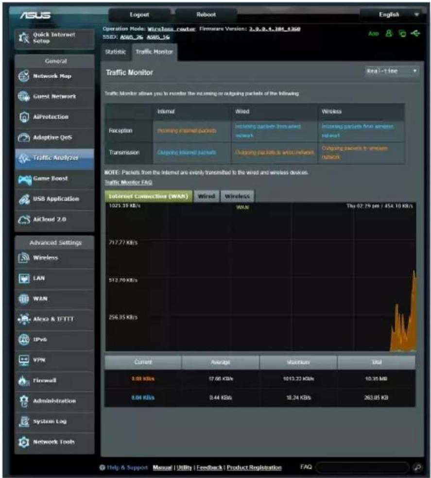Viewport: 431px width, 478px height.
Task: Click the Average column header
Action: tap(221, 362)
